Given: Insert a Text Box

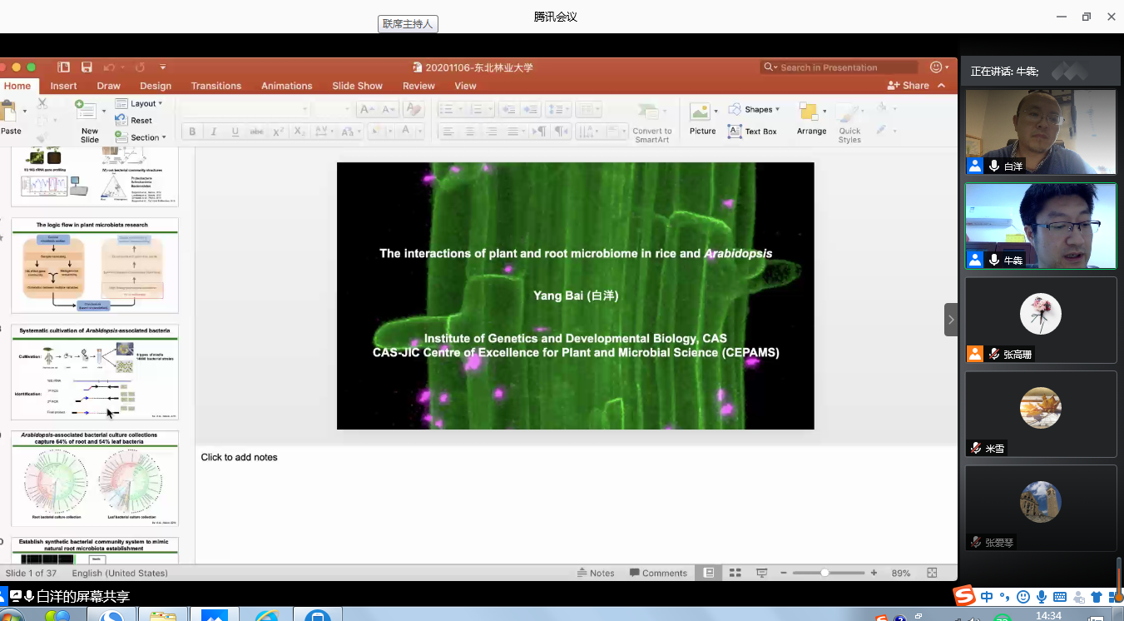Looking at the screenshot, I should 752,132.
